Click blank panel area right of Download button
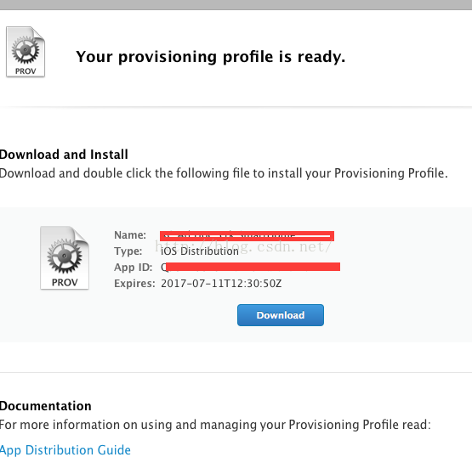The height and width of the screenshot is (474, 472). click(396, 315)
